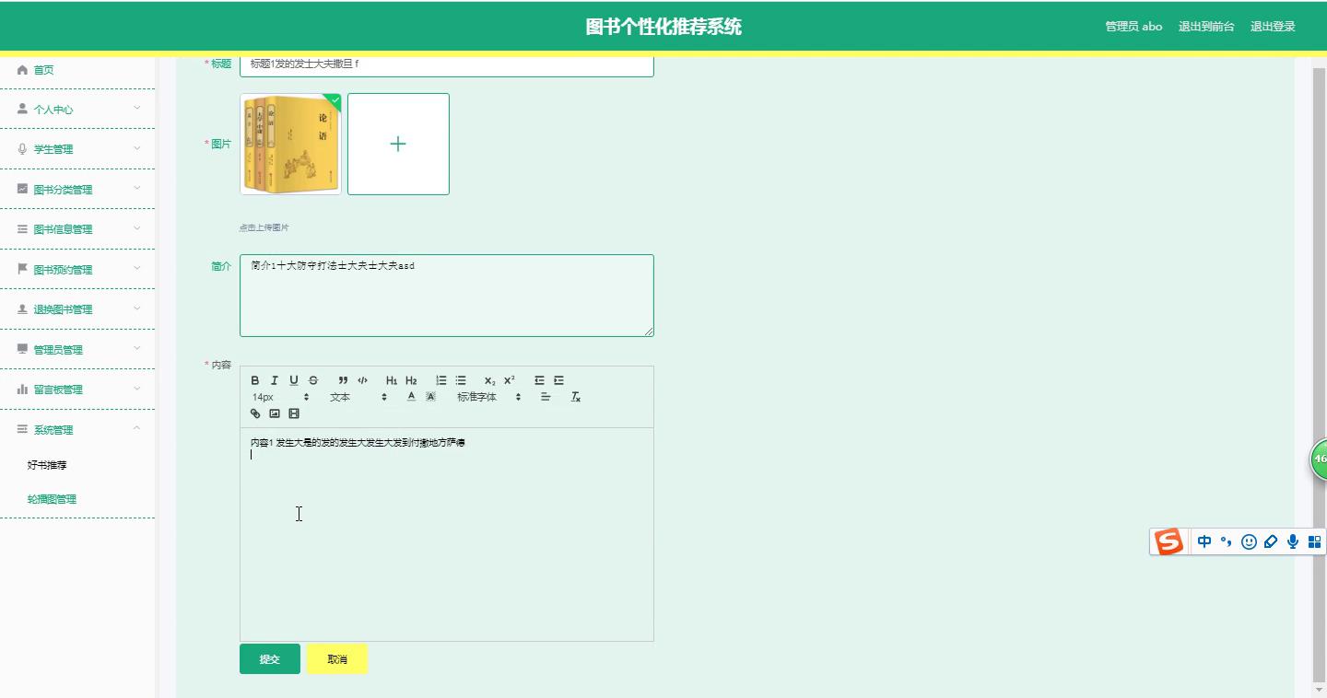Click the insert link icon
The width and height of the screenshot is (1327, 698).
click(x=255, y=413)
